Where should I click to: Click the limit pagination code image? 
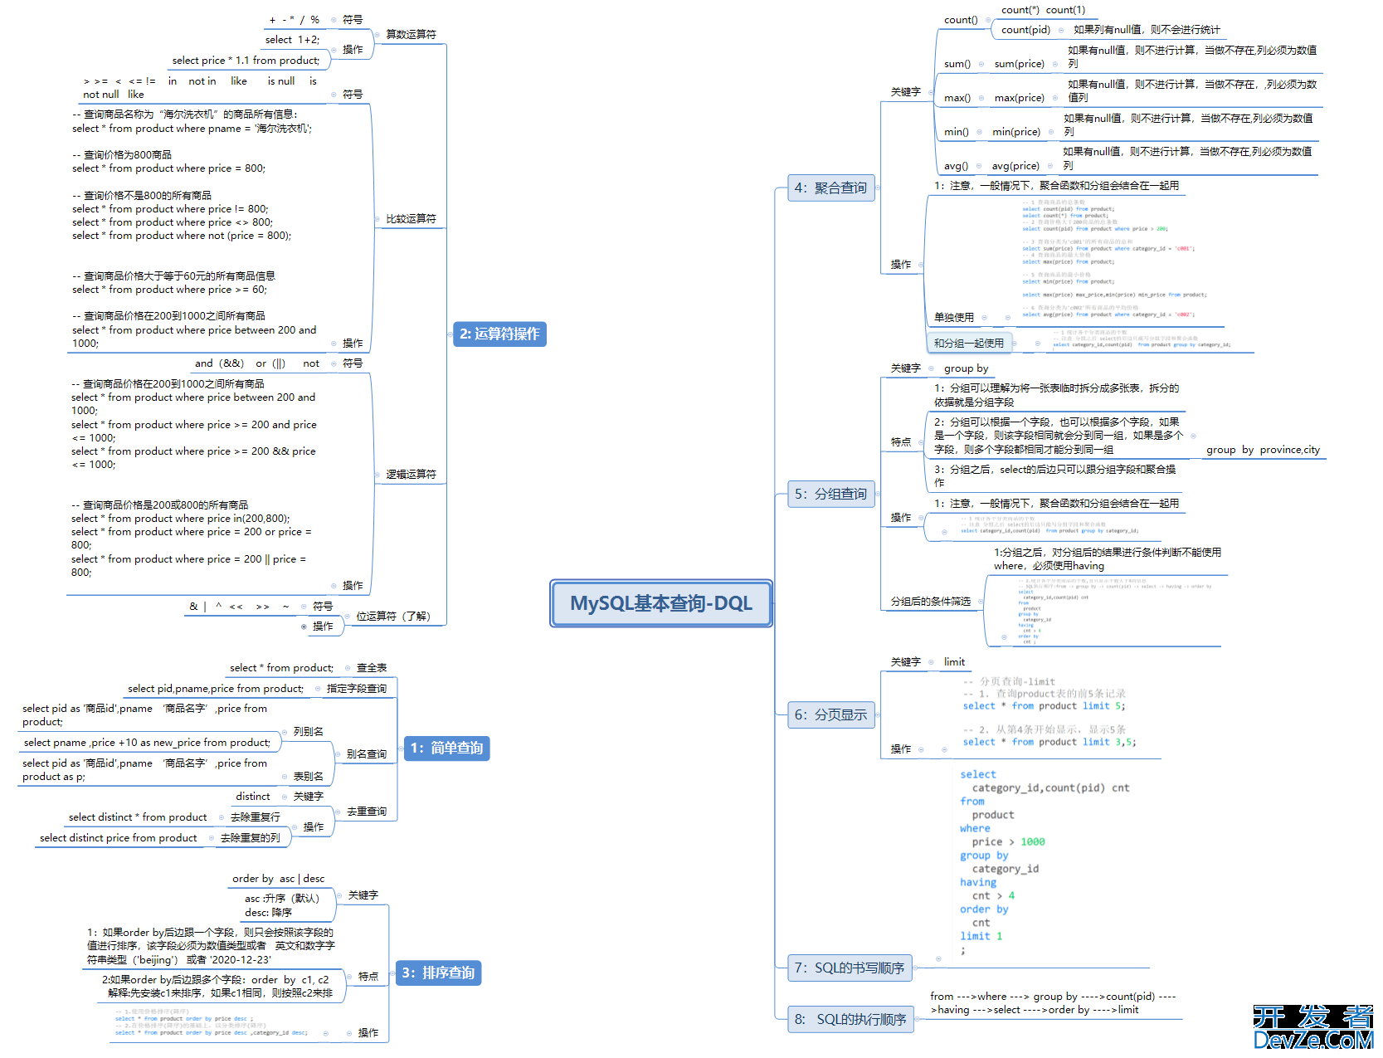coord(1049,712)
